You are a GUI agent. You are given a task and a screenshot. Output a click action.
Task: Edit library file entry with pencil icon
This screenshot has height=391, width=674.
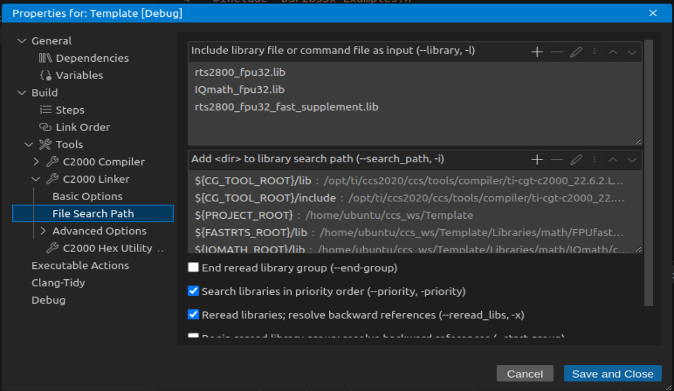click(x=576, y=52)
